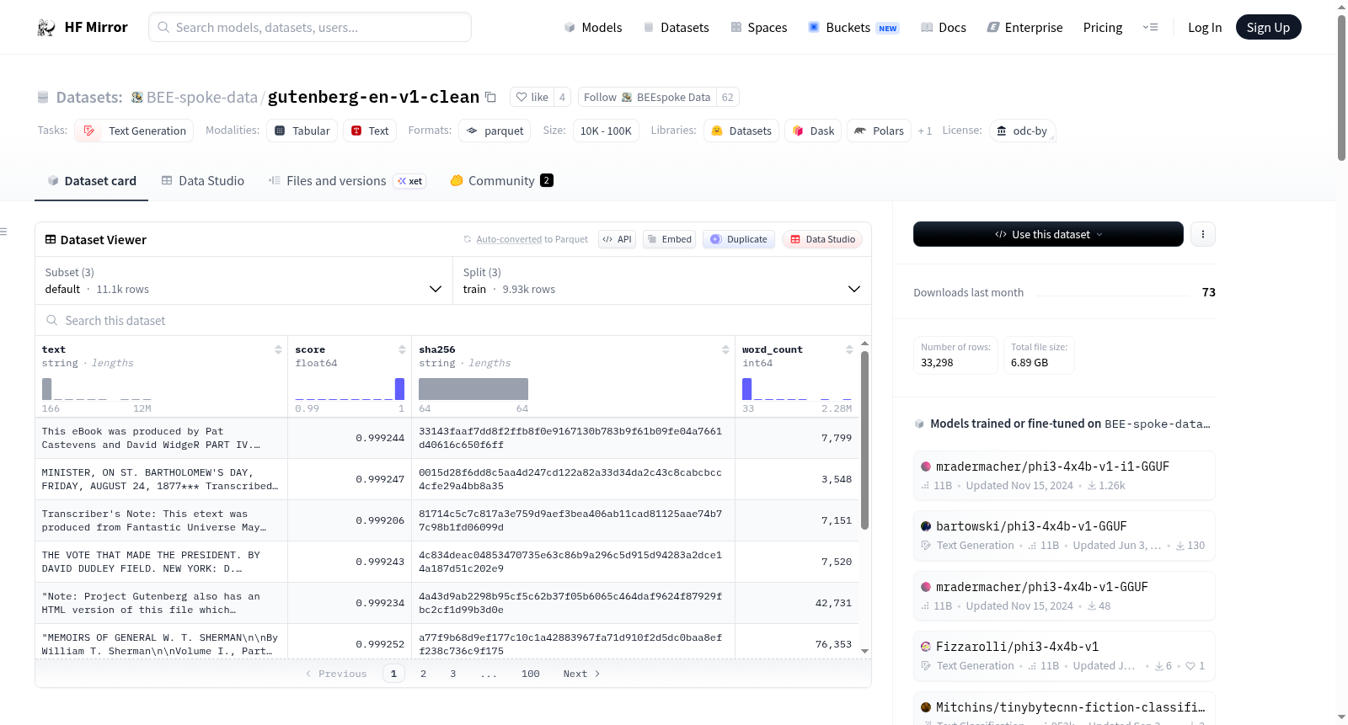This screenshot has height=725, width=1348.
Task: Click the sha256 lengths histogram
Action: point(473,389)
